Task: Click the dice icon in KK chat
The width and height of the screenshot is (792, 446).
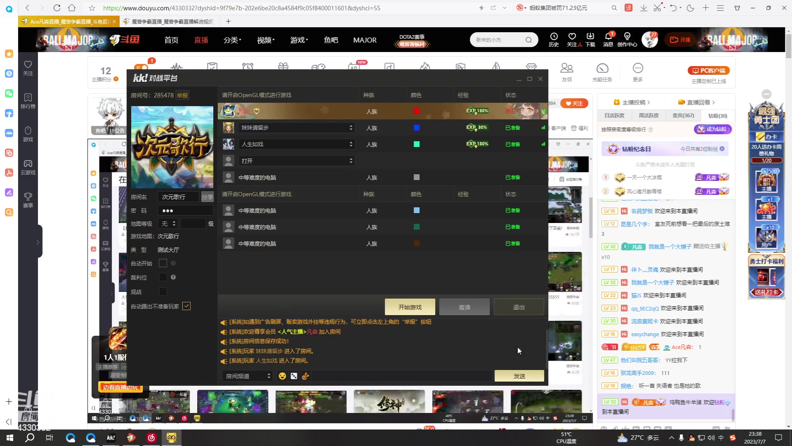Action: coord(294,376)
